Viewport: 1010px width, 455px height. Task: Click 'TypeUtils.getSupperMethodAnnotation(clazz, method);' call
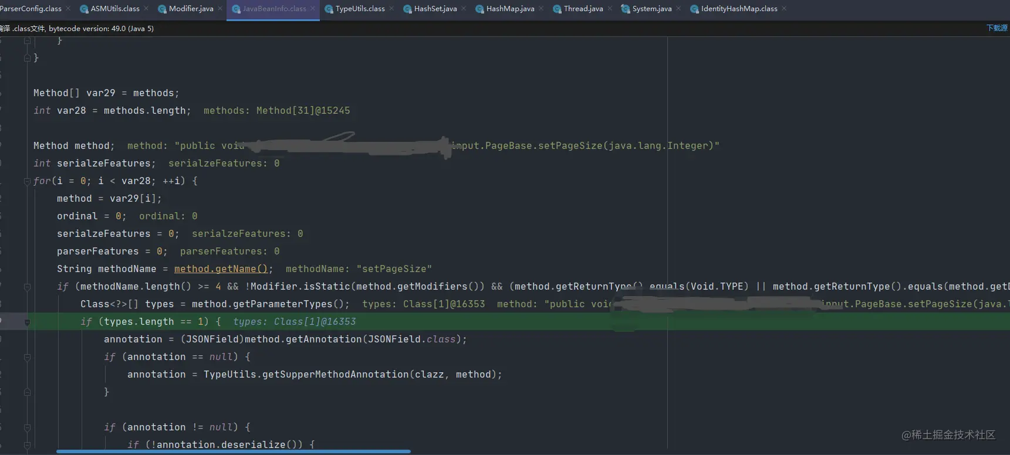[353, 374]
